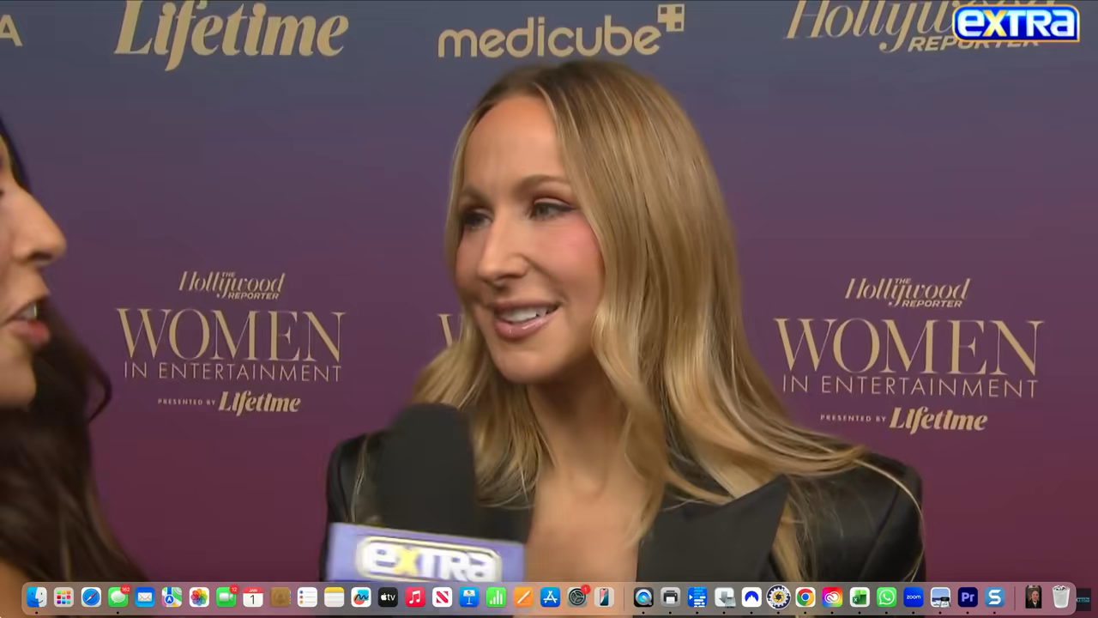Open the Apple News app
Screen dimensions: 1098x618
tap(443, 597)
